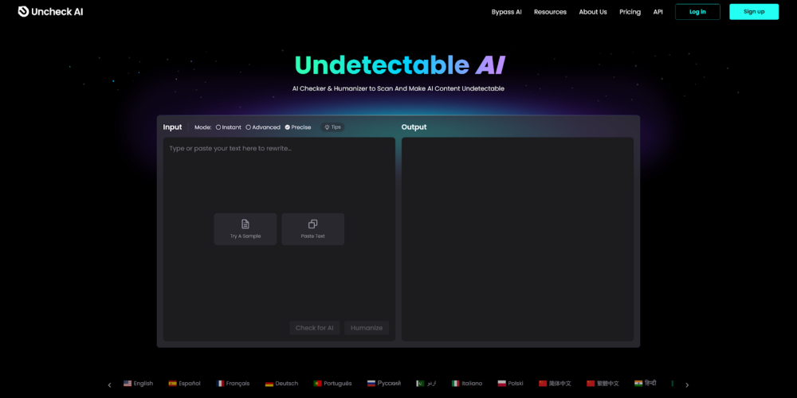
Task: Show previous languages with left arrow
Action: 109,384
